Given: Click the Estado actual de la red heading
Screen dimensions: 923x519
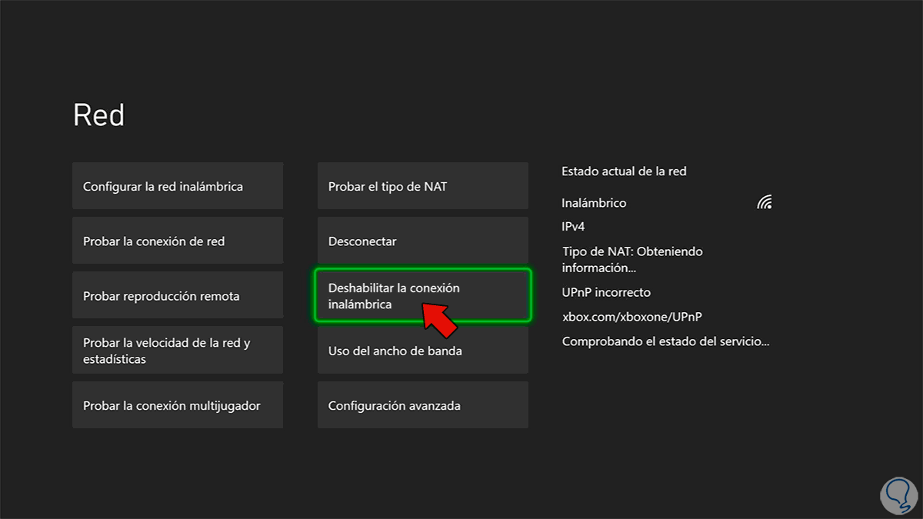Looking at the screenshot, I should [x=624, y=171].
